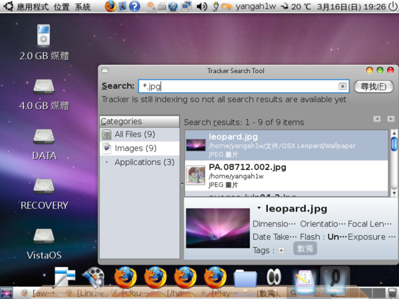The width and height of the screenshot is (399, 299).
Task: Click the 20 °C weather applet
Action: click(x=295, y=7)
